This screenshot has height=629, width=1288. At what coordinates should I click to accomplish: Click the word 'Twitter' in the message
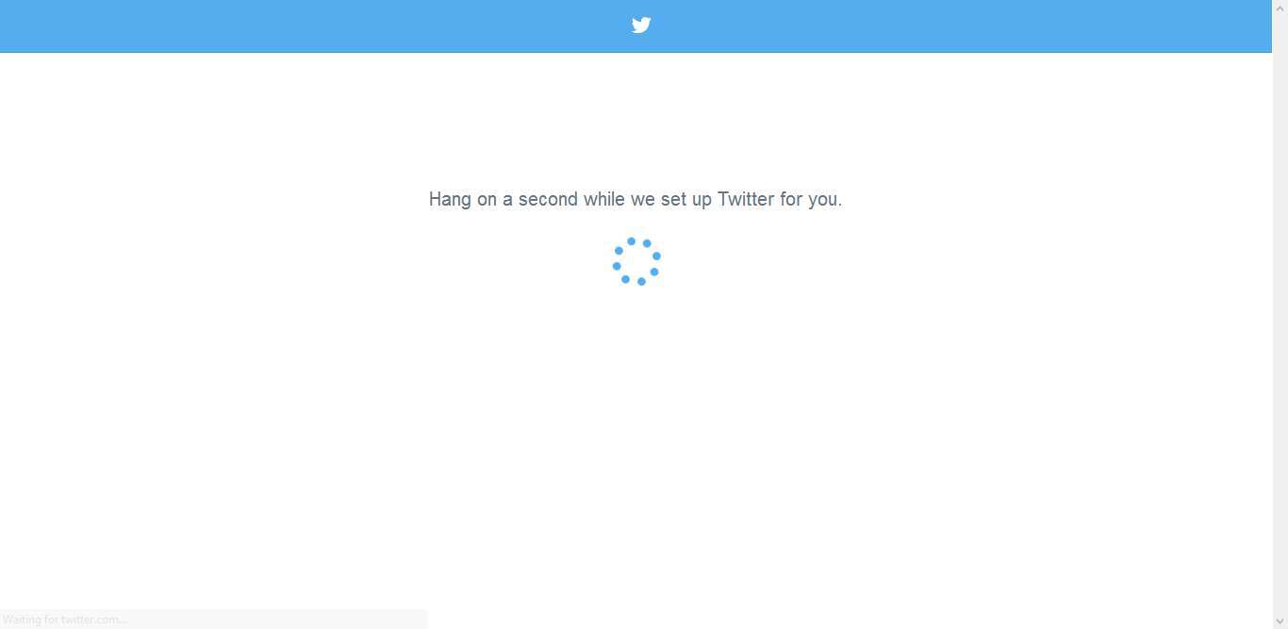tap(746, 199)
